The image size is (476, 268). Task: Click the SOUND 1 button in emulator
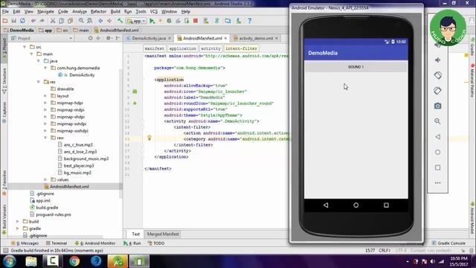point(356,67)
